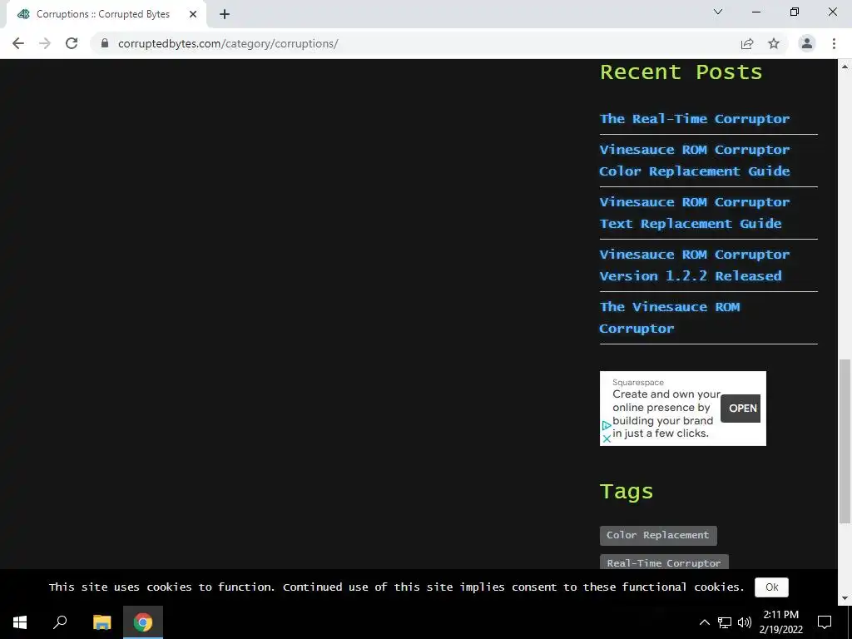View site security lock info
This screenshot has height=639, width=852.
pyautogui.click(x=105, y=43)
